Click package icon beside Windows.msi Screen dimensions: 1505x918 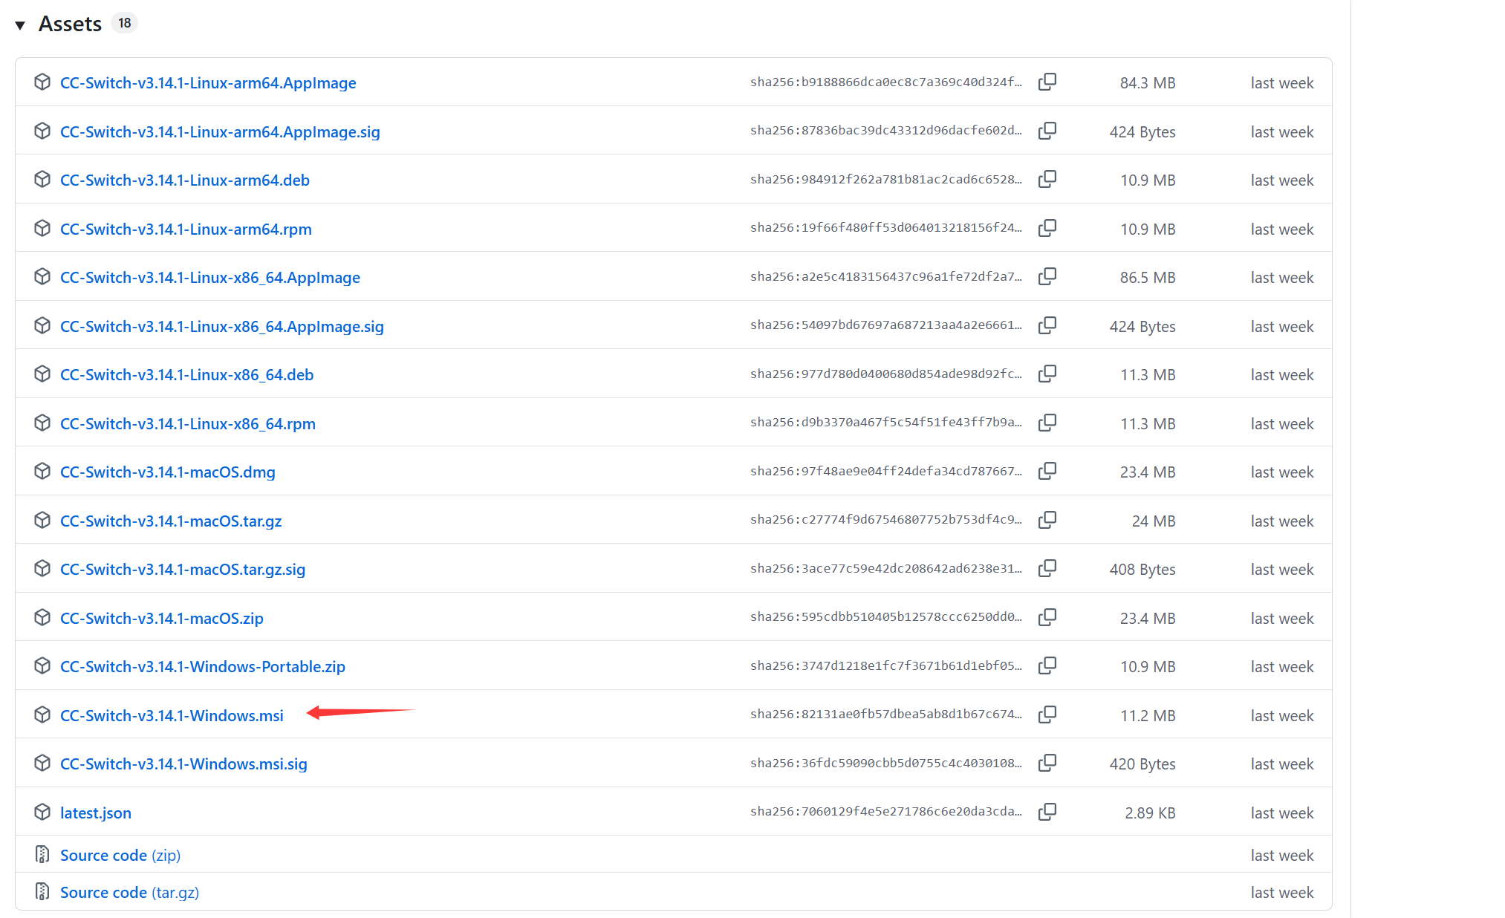coord(42,714)
